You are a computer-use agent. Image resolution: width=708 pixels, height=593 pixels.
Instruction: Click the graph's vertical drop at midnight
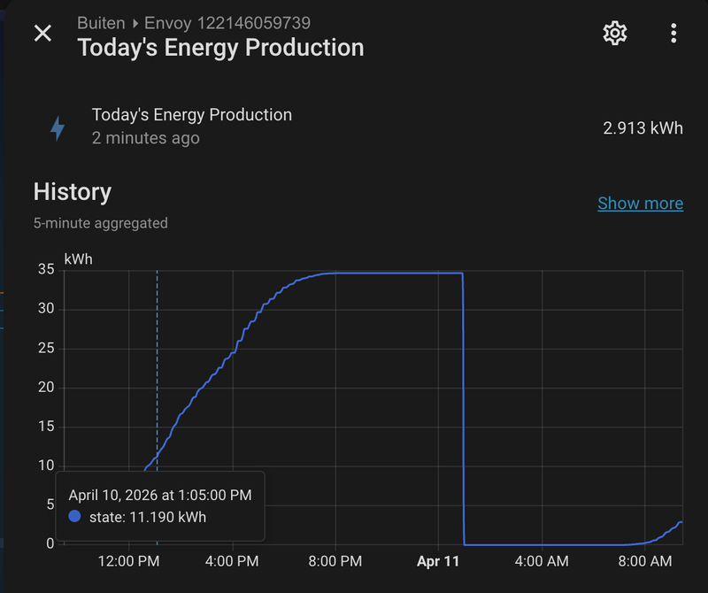[x=463, y=407]
